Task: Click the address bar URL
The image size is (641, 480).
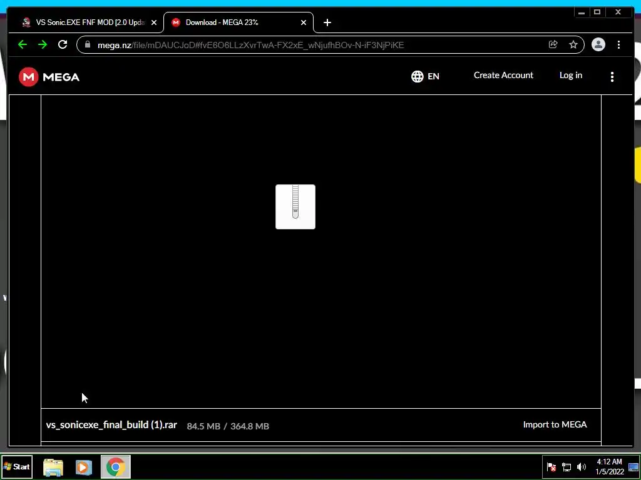Action: [x=250, y=45]
